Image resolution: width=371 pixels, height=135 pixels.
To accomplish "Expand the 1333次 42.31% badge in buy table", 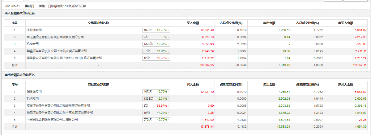I will click(169, 44).
